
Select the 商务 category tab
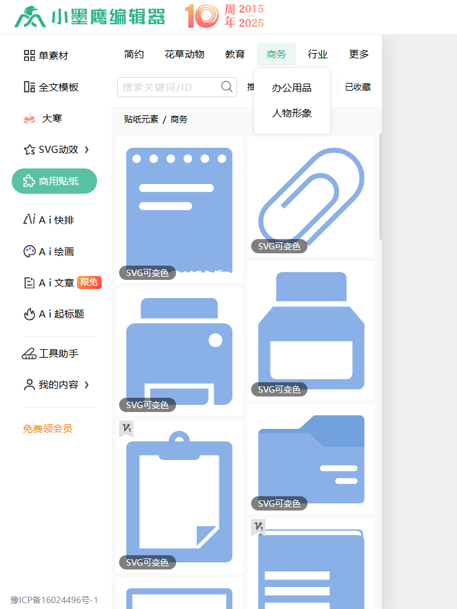click(276, 54)
